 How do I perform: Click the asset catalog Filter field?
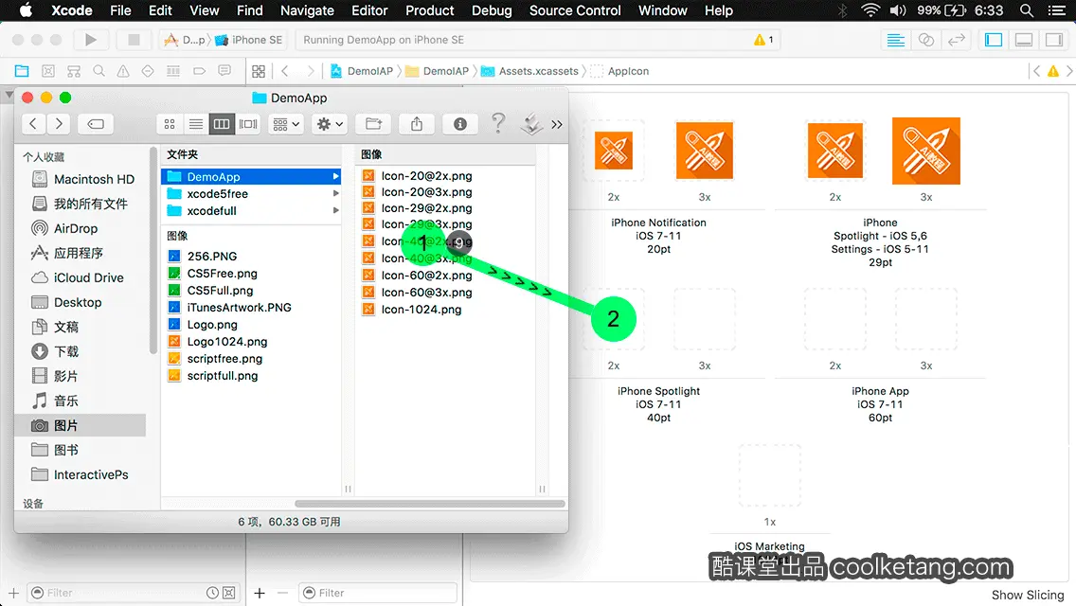click(x=377, y=593)
